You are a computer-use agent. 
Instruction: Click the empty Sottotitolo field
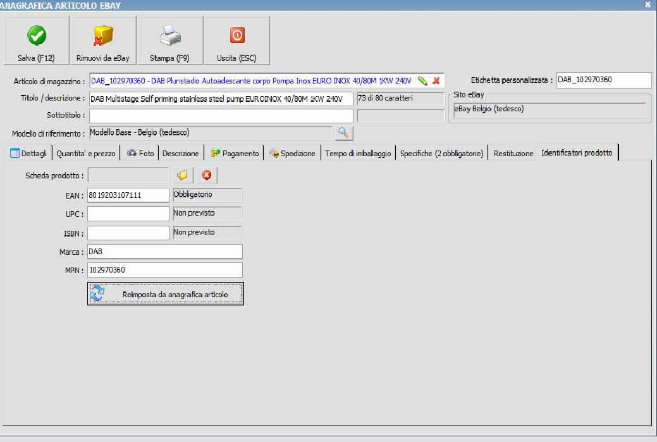pyautogui.click(x=221, y=116)
